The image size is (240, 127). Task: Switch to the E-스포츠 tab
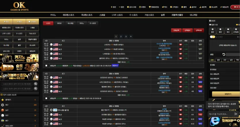(x=93, y=23)
